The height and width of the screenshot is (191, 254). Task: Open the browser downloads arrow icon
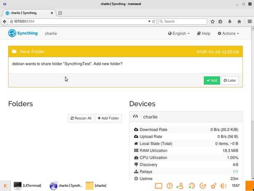tap(230, 21)
